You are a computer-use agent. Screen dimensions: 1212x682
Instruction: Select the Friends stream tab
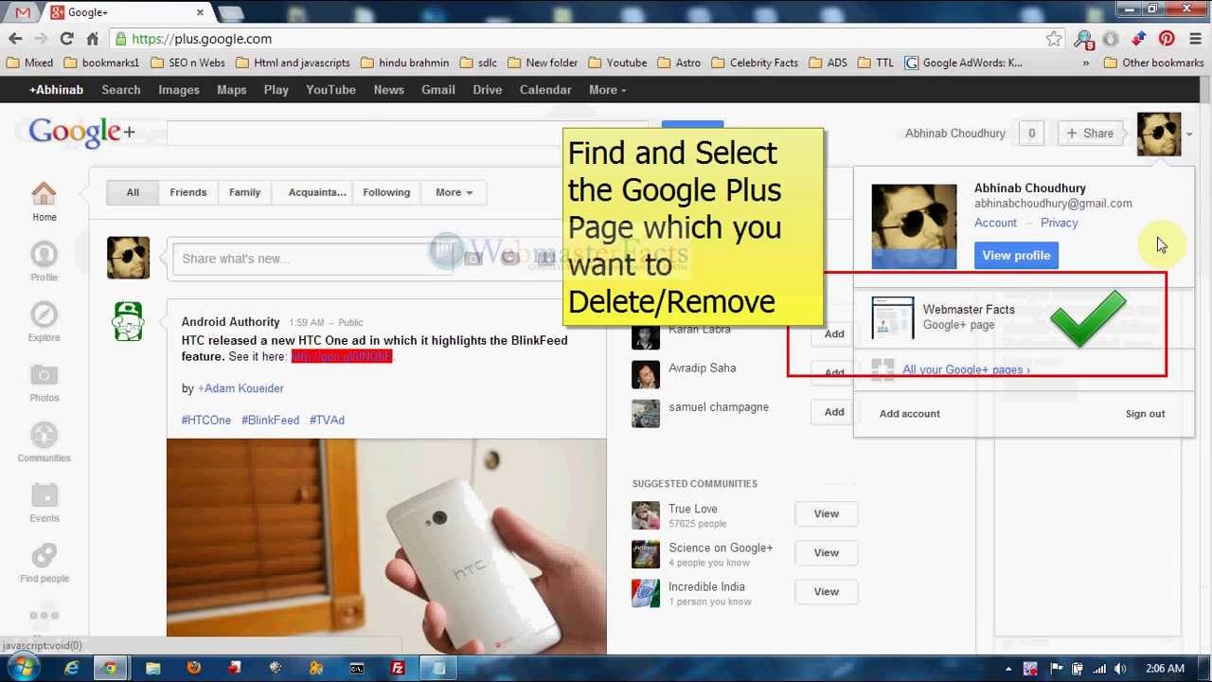click(188, 192)
